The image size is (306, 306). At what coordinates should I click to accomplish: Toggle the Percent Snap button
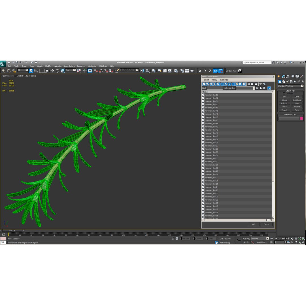coord(106,71)
